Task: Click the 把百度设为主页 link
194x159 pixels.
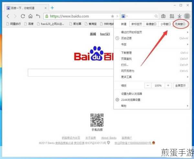Action: point(71,138)
